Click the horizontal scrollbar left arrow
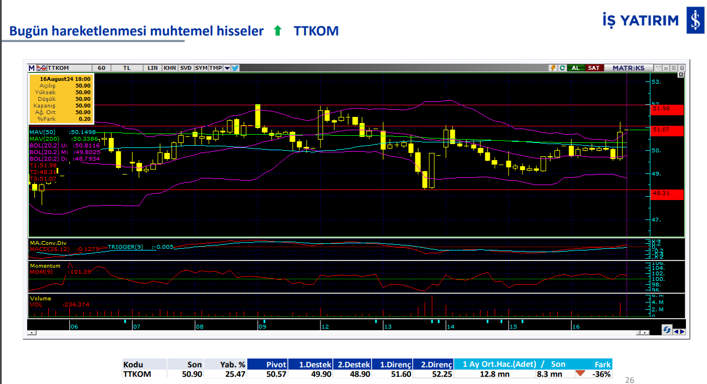 point(30,333)
